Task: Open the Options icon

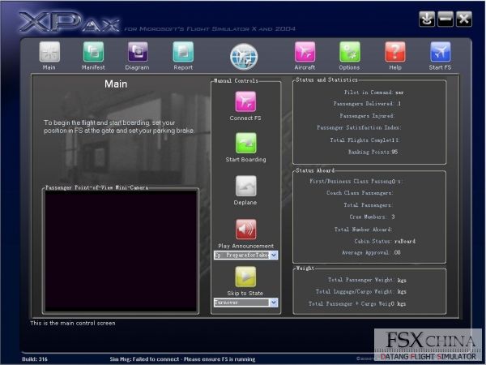Action: [350, 52]
